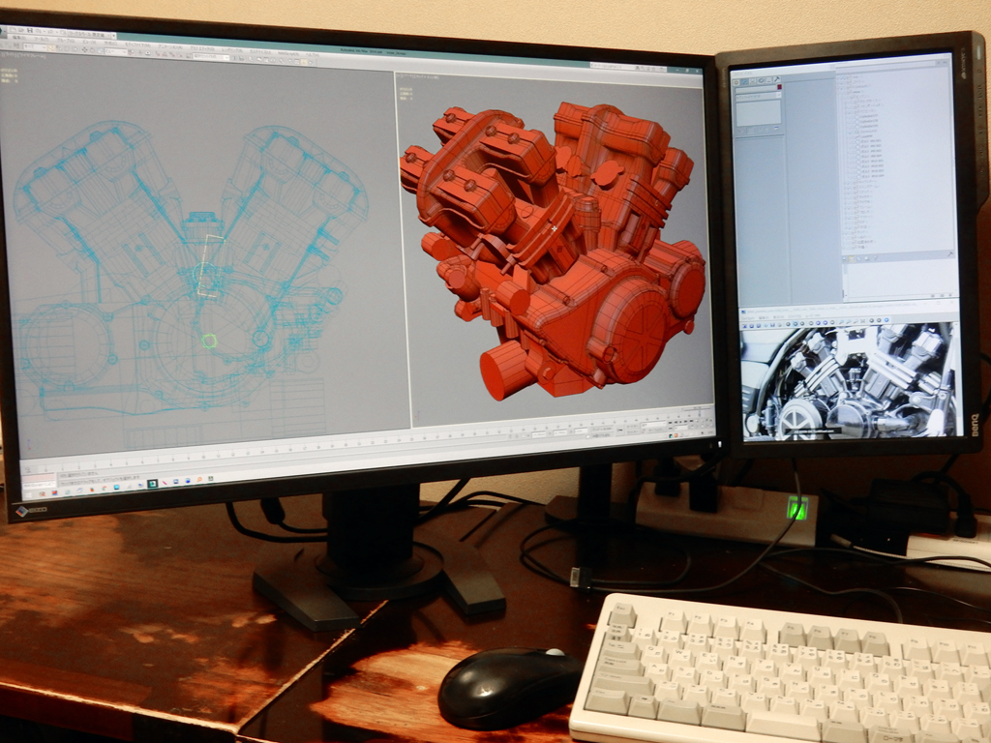Screen dimensions: 991x743
Task: Click the shaded perspective viewport label
Action: [420, 76]
